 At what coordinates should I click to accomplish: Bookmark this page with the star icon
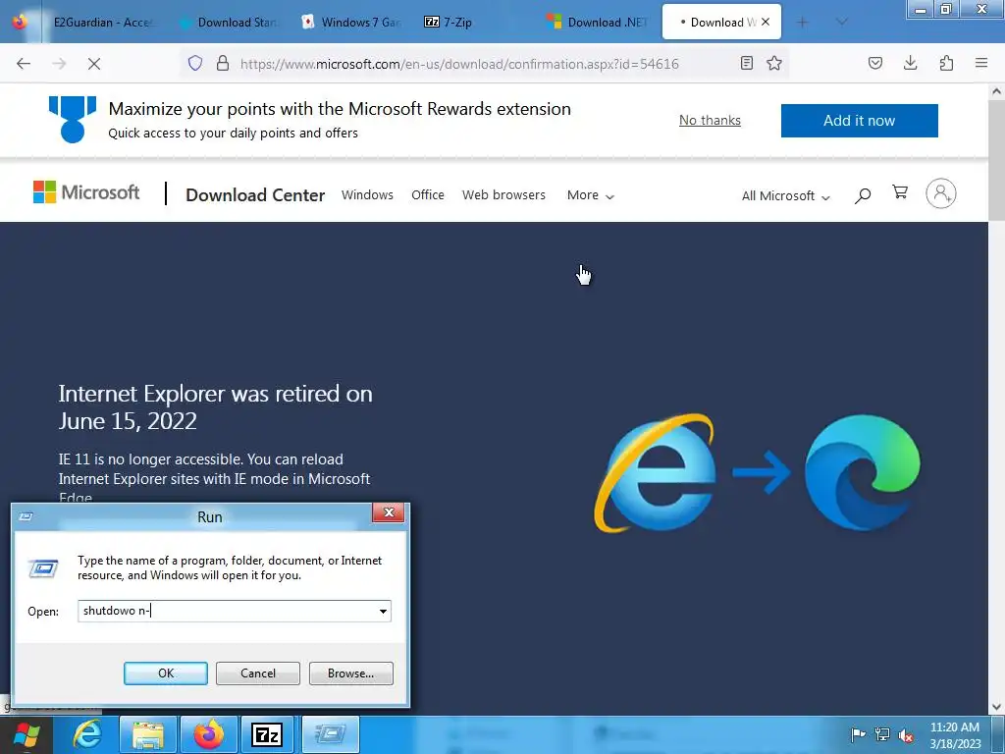click(x=774, y=63)
